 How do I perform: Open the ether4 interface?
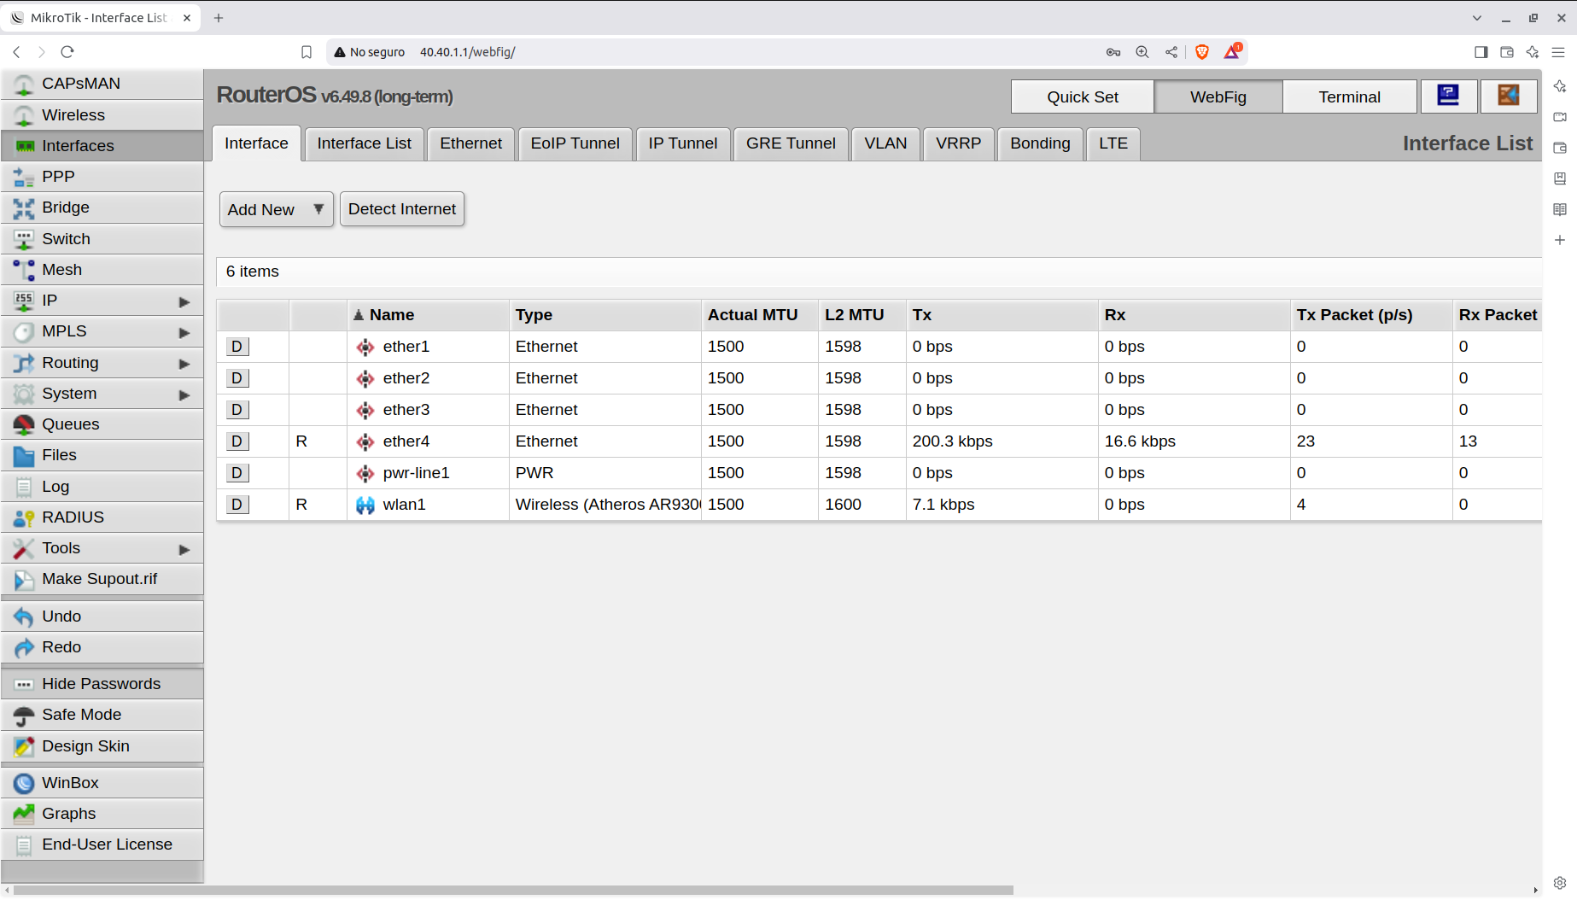click(x=406, y=441)
